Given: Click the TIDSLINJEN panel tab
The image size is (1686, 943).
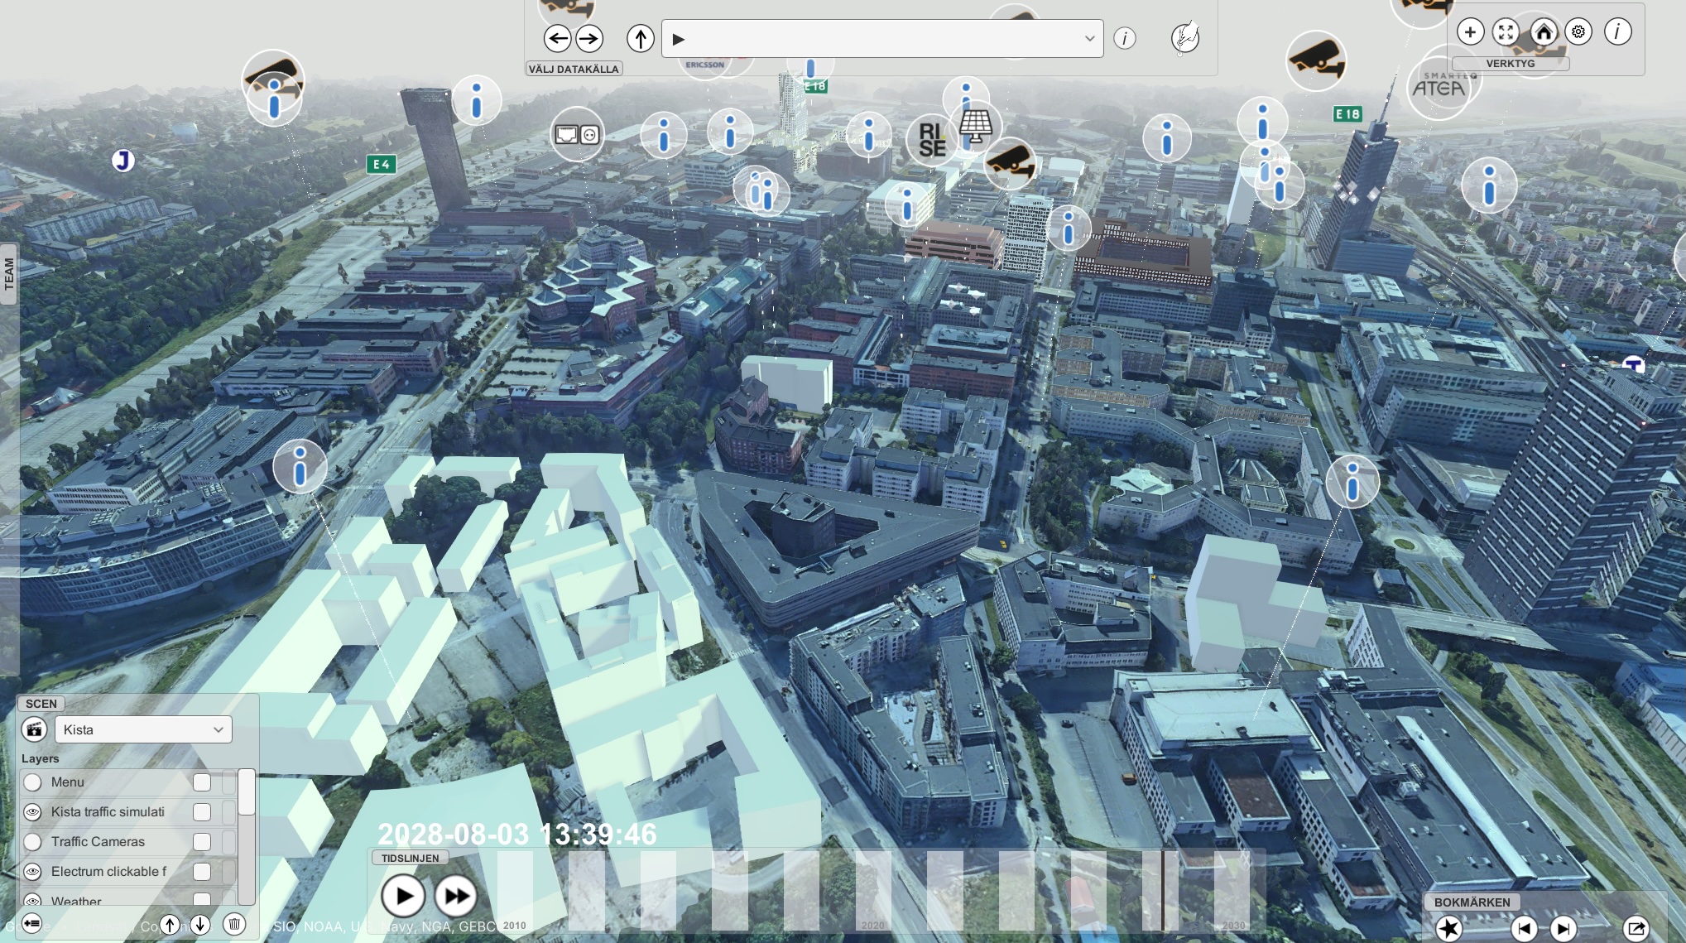Looking at the screenshot, I should click(410, 858).
